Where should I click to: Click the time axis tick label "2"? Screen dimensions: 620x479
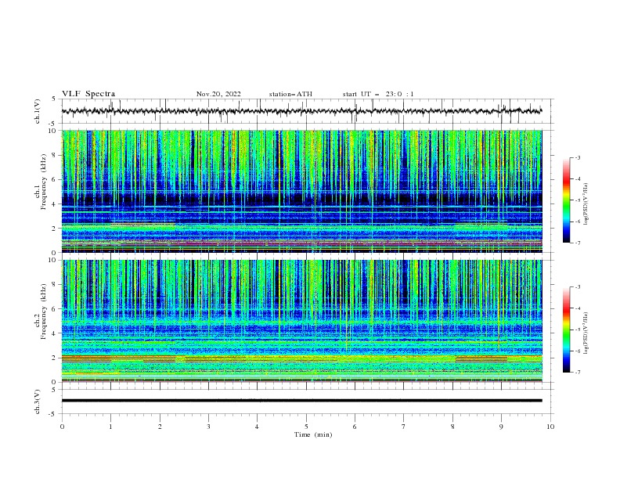(160, 427)
